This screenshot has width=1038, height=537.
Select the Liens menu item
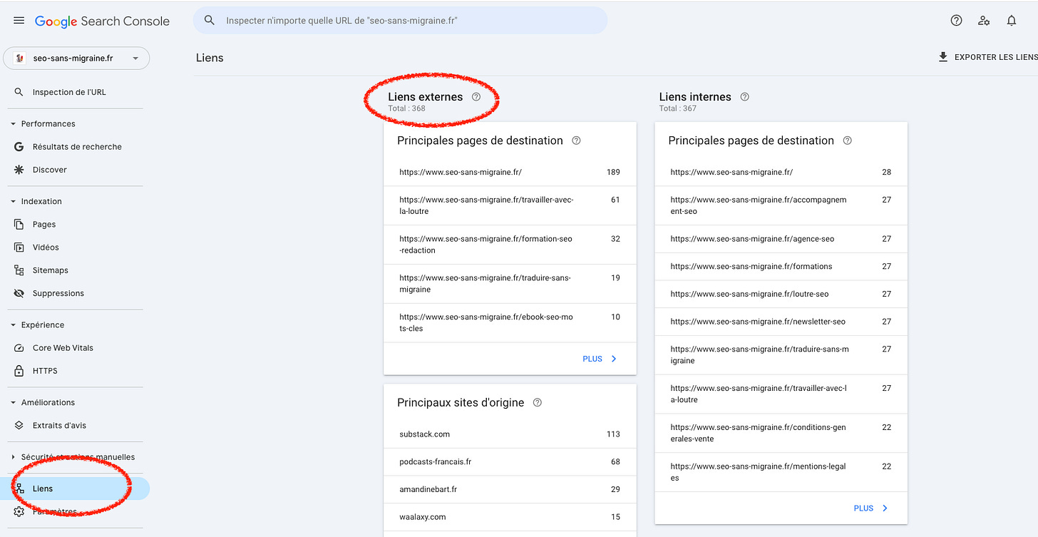coord(75,489)
